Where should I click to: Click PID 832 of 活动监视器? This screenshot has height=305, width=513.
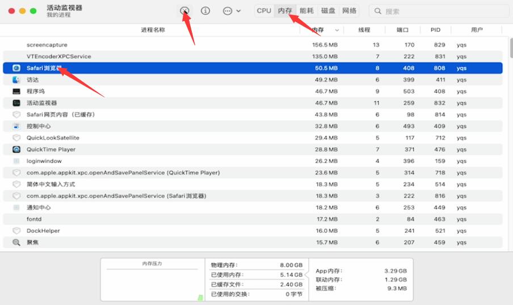pyautogui.click(x=440, y=103)
